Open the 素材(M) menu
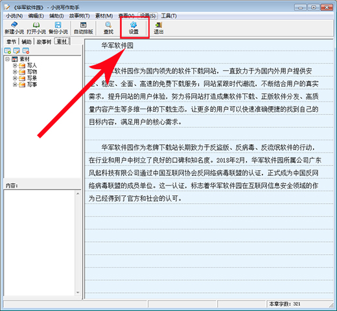The height and width of the screenshot is (311, 337). (x=104, y=16)
